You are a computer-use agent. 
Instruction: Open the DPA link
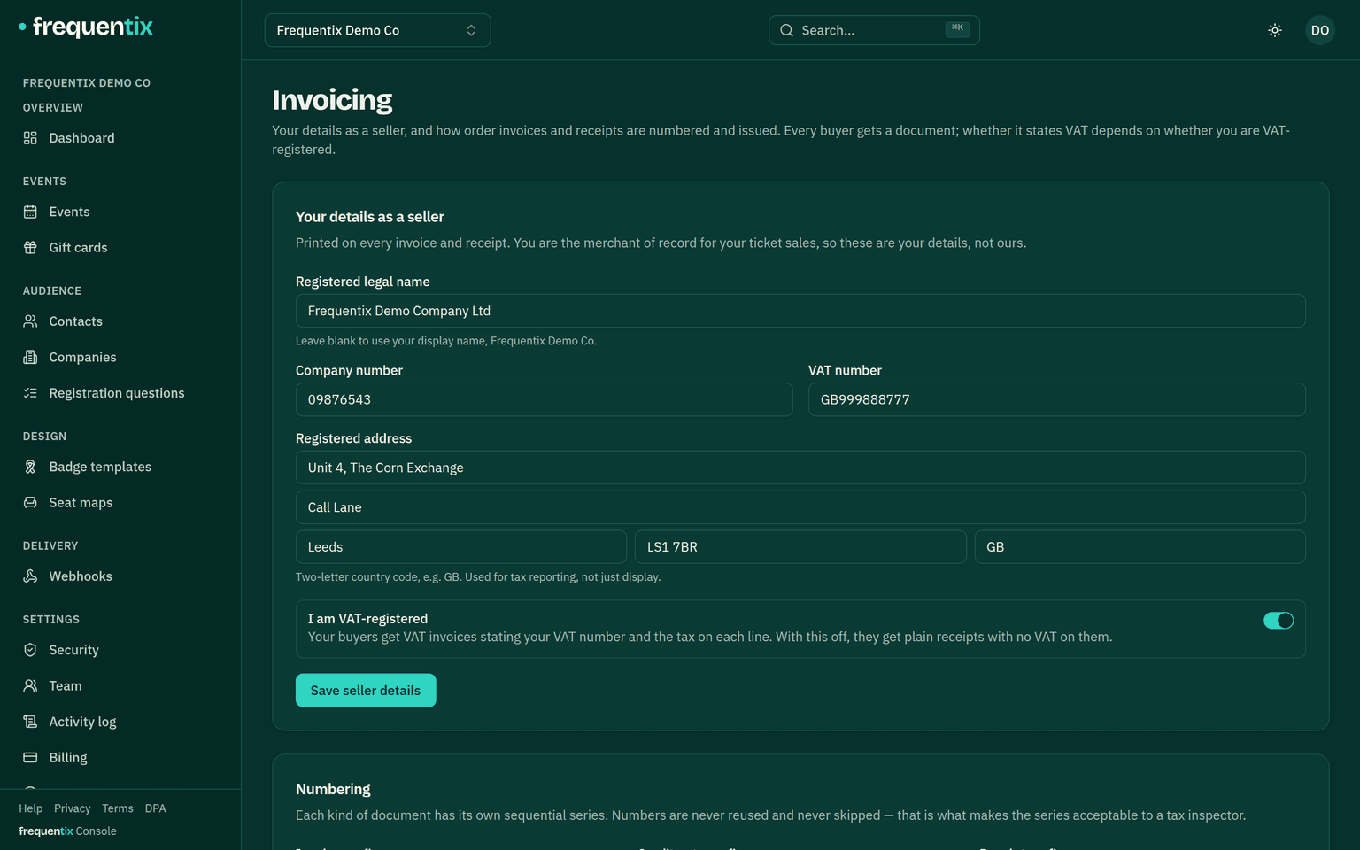[x=156, y=808]
